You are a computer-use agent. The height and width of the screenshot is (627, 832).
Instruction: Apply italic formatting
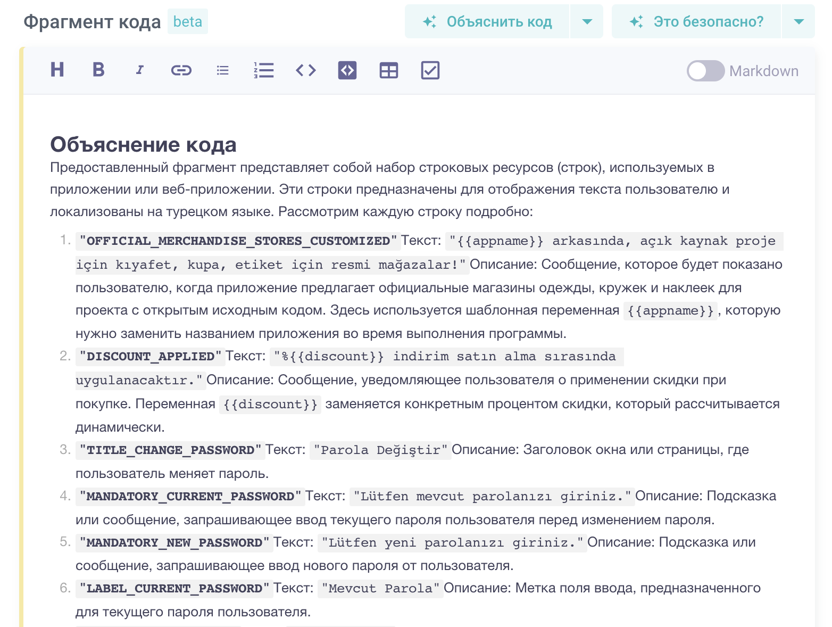140,70
